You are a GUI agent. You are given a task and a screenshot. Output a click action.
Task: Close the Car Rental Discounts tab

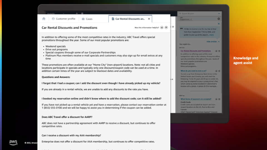click(x=149, y=19)
